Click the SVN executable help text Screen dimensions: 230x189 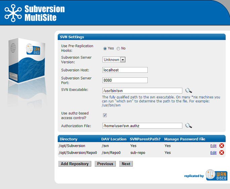click(161, 101)
